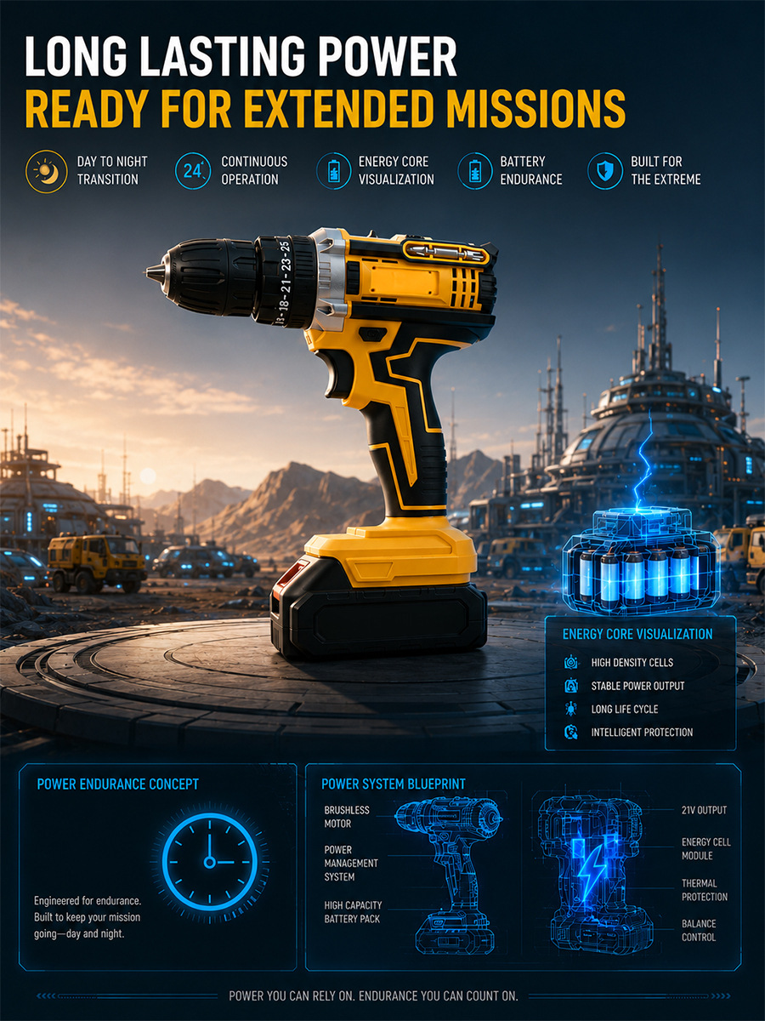This screenshot has height=1021, width=765.
Task: Click 'Engineered for endurance' paragraph
Action: coord(87,917)
